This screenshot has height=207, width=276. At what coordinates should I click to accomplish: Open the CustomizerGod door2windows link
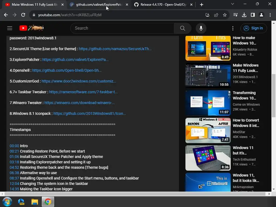pos(79,81)
